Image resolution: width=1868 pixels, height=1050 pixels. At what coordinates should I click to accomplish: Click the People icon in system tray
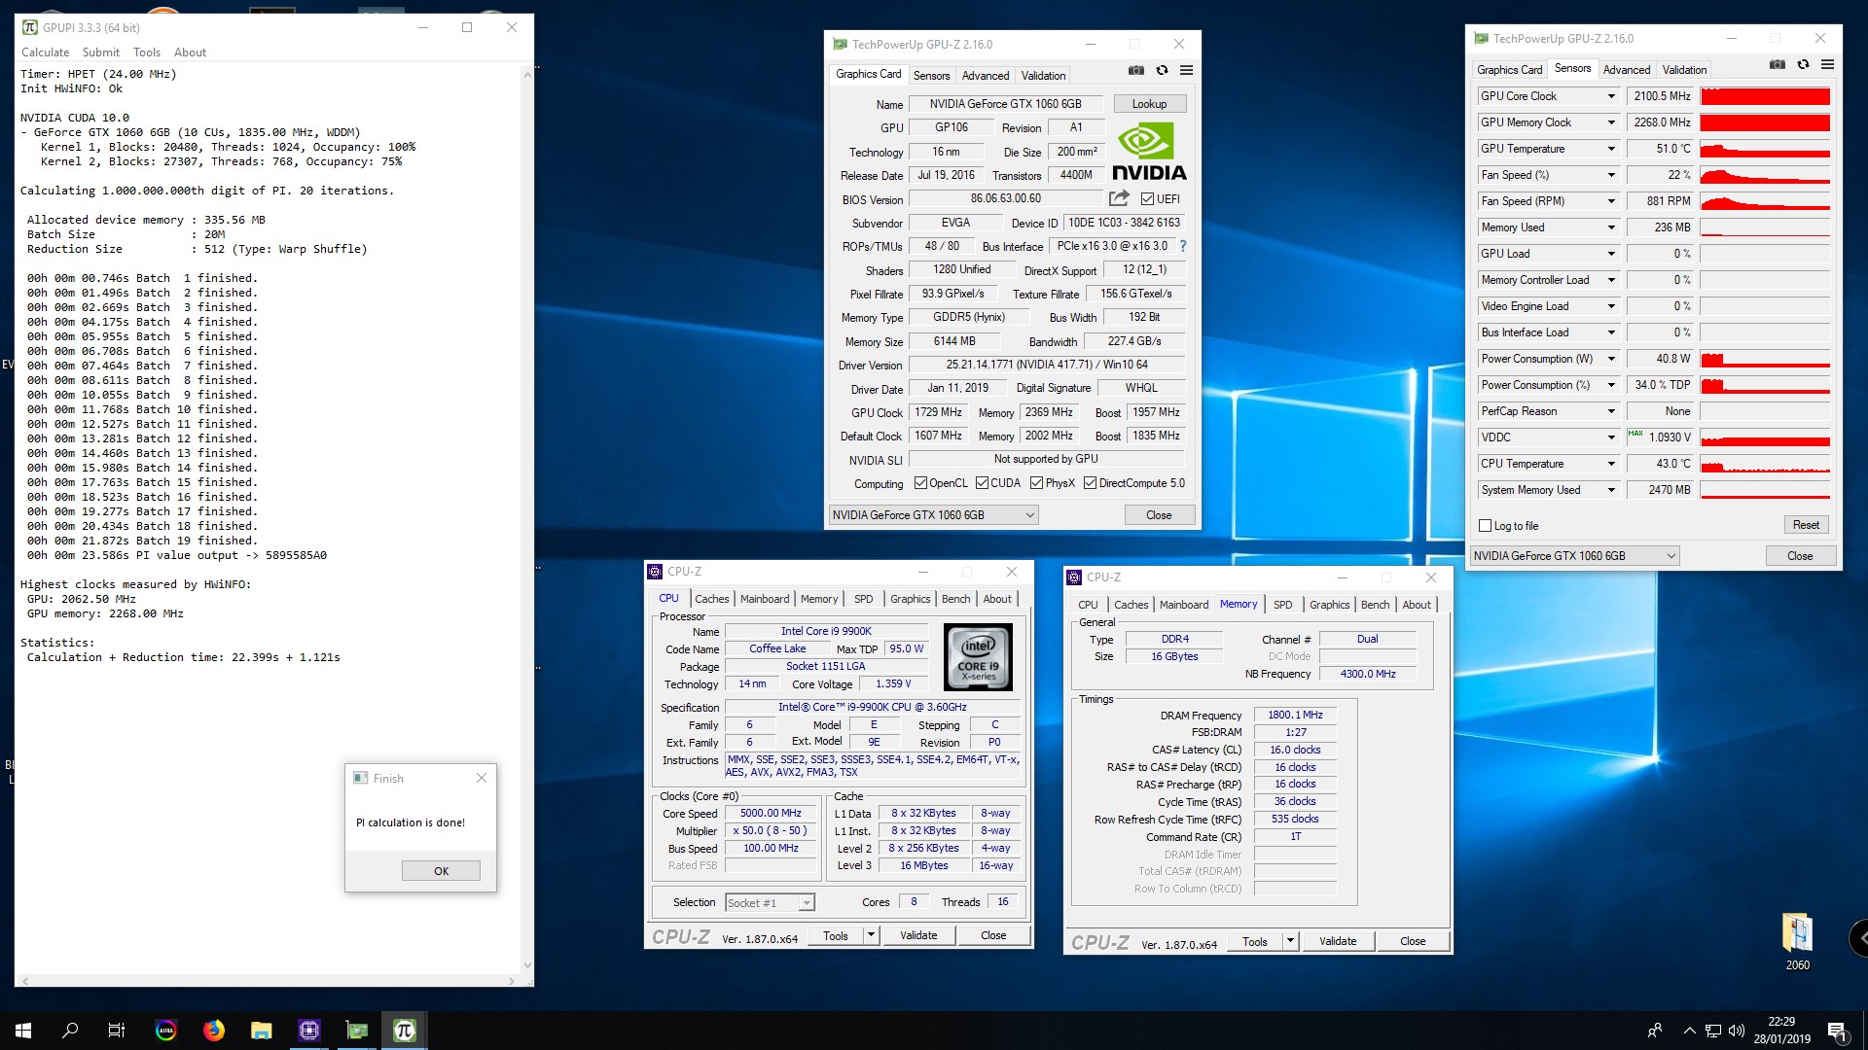point(1655,1031)
